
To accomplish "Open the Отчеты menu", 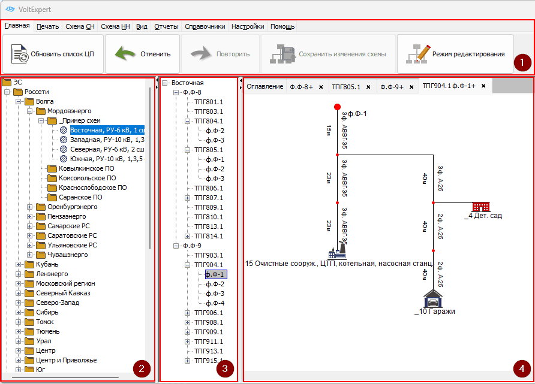I will (x=166, y=26).
